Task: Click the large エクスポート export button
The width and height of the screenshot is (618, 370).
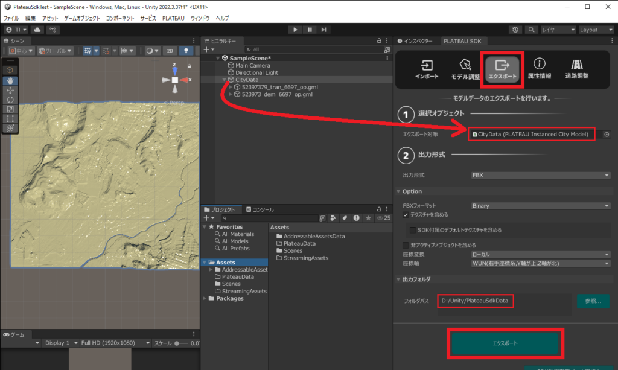Action: click(x=505, y=343)
